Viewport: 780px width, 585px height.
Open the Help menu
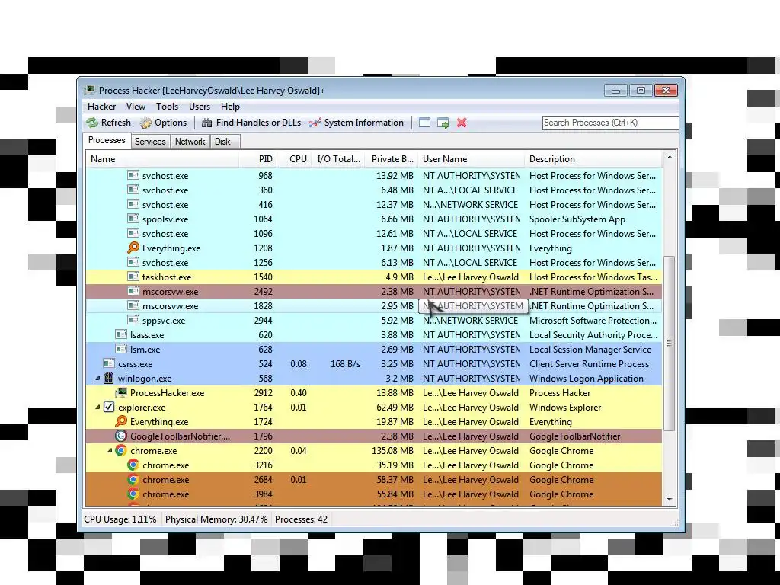[230, 107]
